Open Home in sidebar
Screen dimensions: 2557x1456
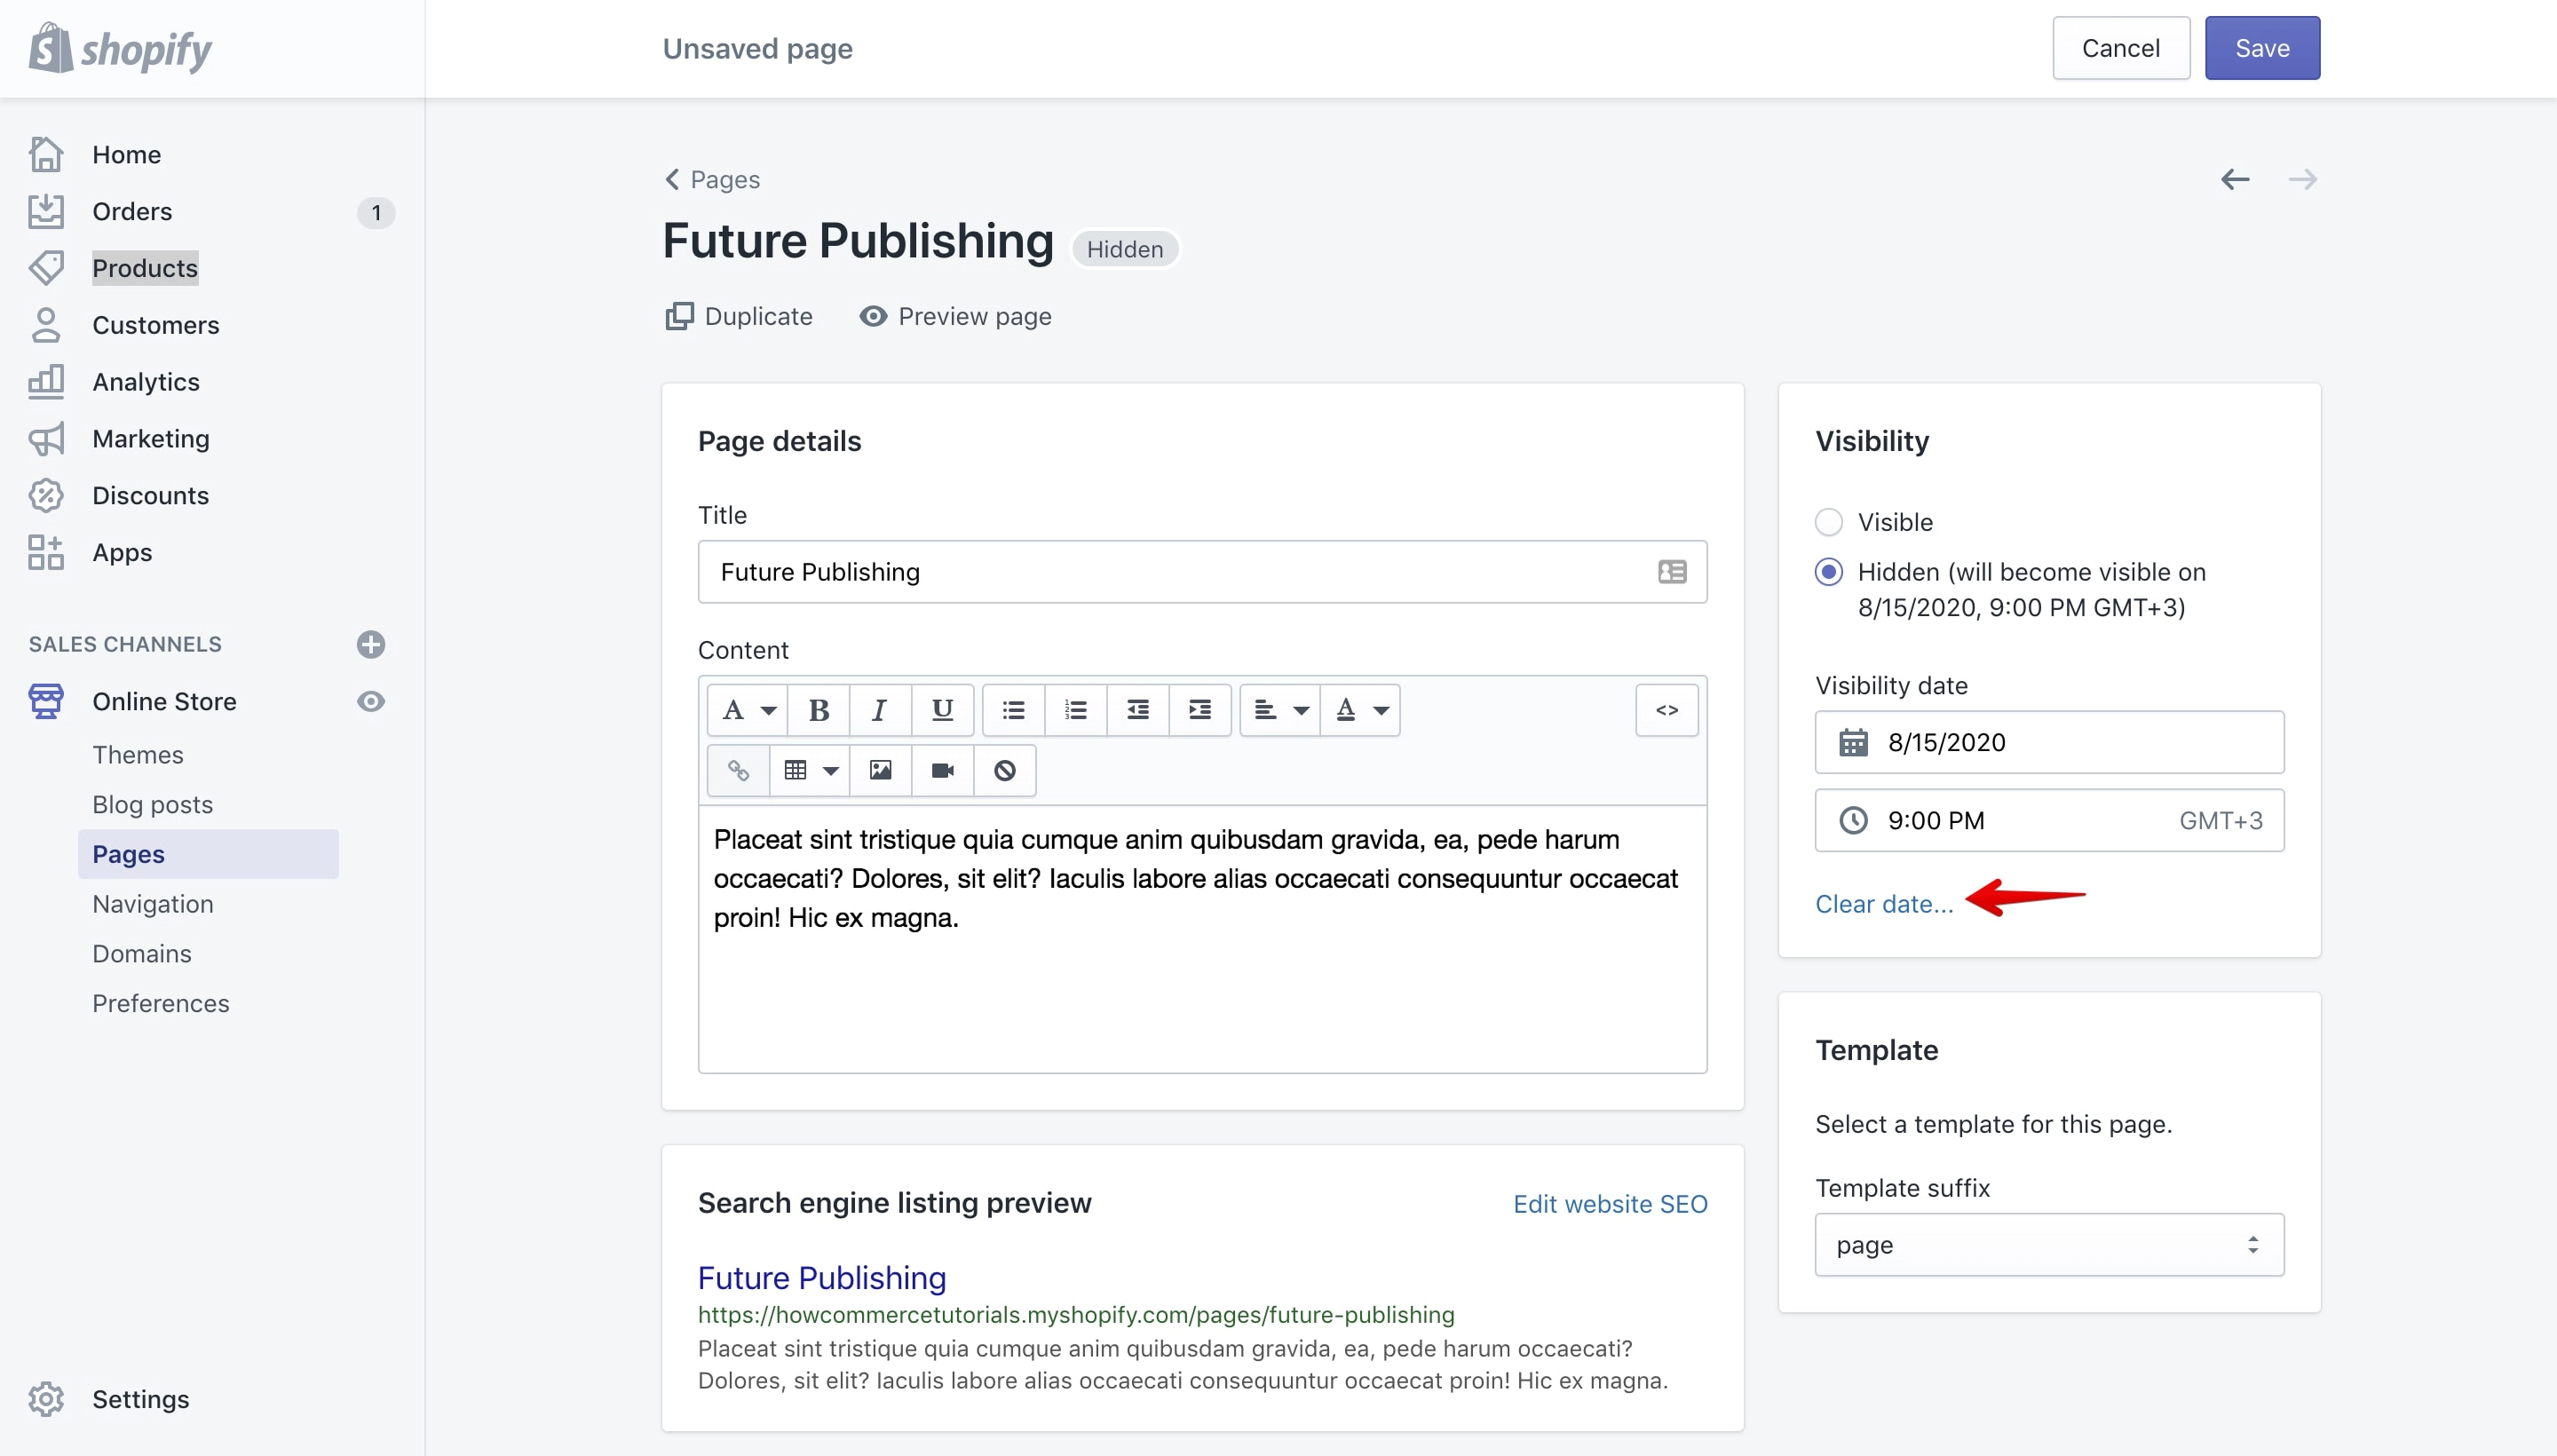tap(126, 155)
